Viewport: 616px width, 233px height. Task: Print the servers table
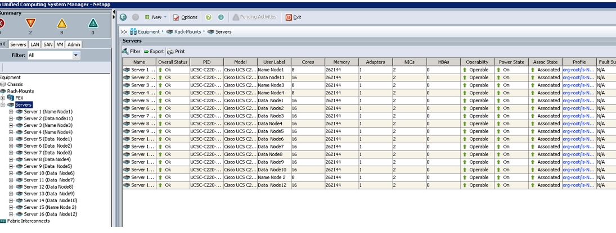point(176,52)
